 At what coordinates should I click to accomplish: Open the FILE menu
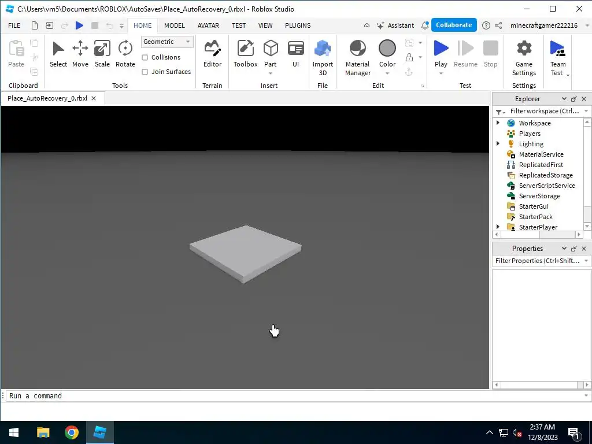[x=14, y=25]
